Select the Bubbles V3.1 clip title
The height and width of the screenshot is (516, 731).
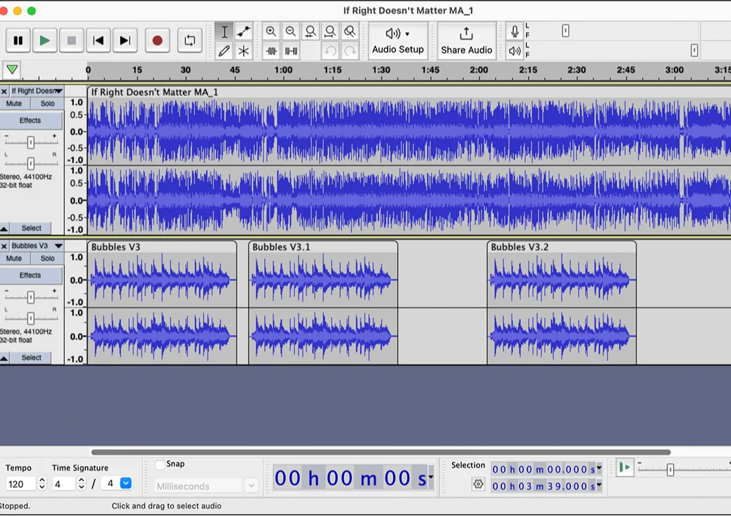point(282,247)
